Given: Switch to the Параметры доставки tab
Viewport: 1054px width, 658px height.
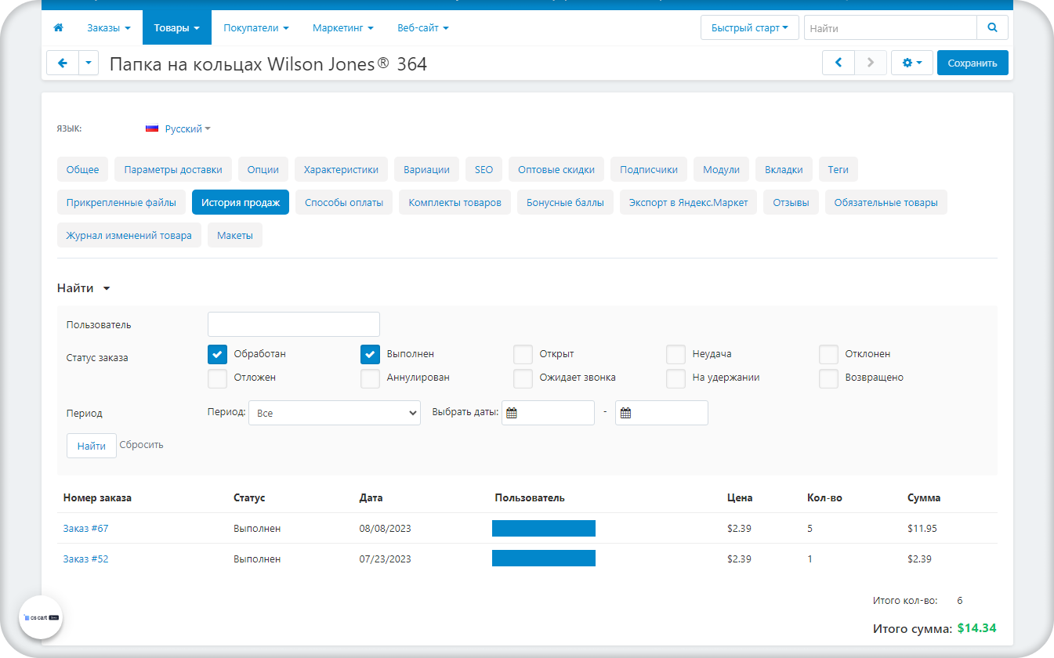Looking at the screenshot, I should pos(173,169).
